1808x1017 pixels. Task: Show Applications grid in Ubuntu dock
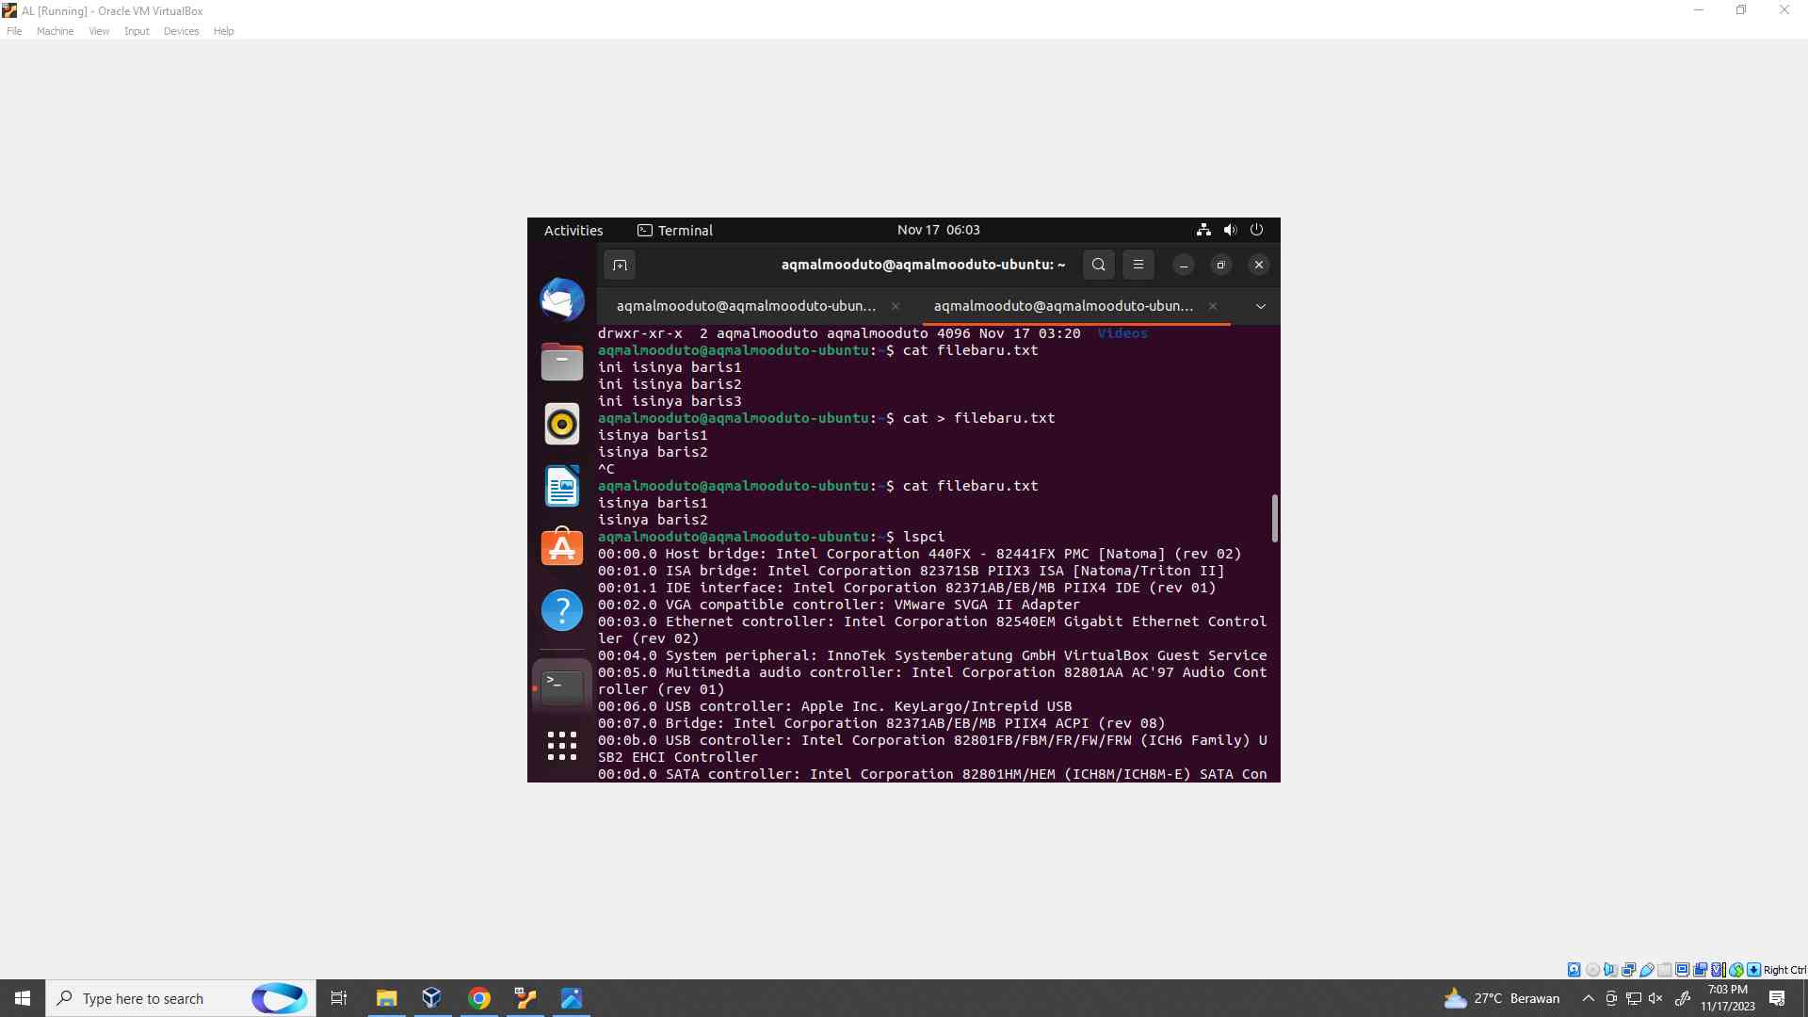point(562,746)
